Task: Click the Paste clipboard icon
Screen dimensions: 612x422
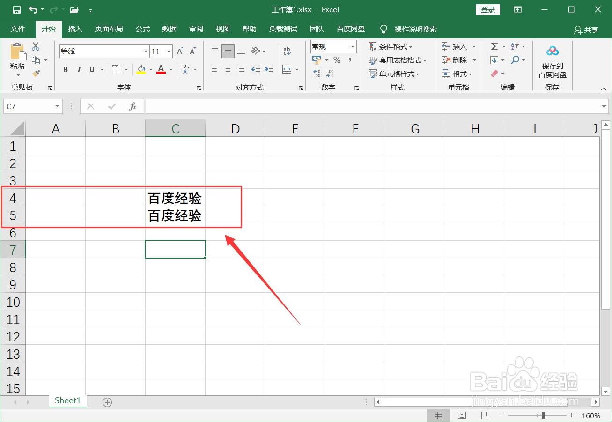Action: pos(17,51)
